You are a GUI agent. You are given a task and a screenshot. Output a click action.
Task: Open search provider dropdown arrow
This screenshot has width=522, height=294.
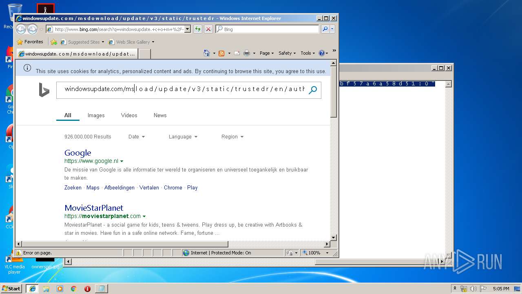tap(333, 29)
